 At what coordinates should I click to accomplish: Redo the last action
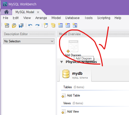pos(37,25)
